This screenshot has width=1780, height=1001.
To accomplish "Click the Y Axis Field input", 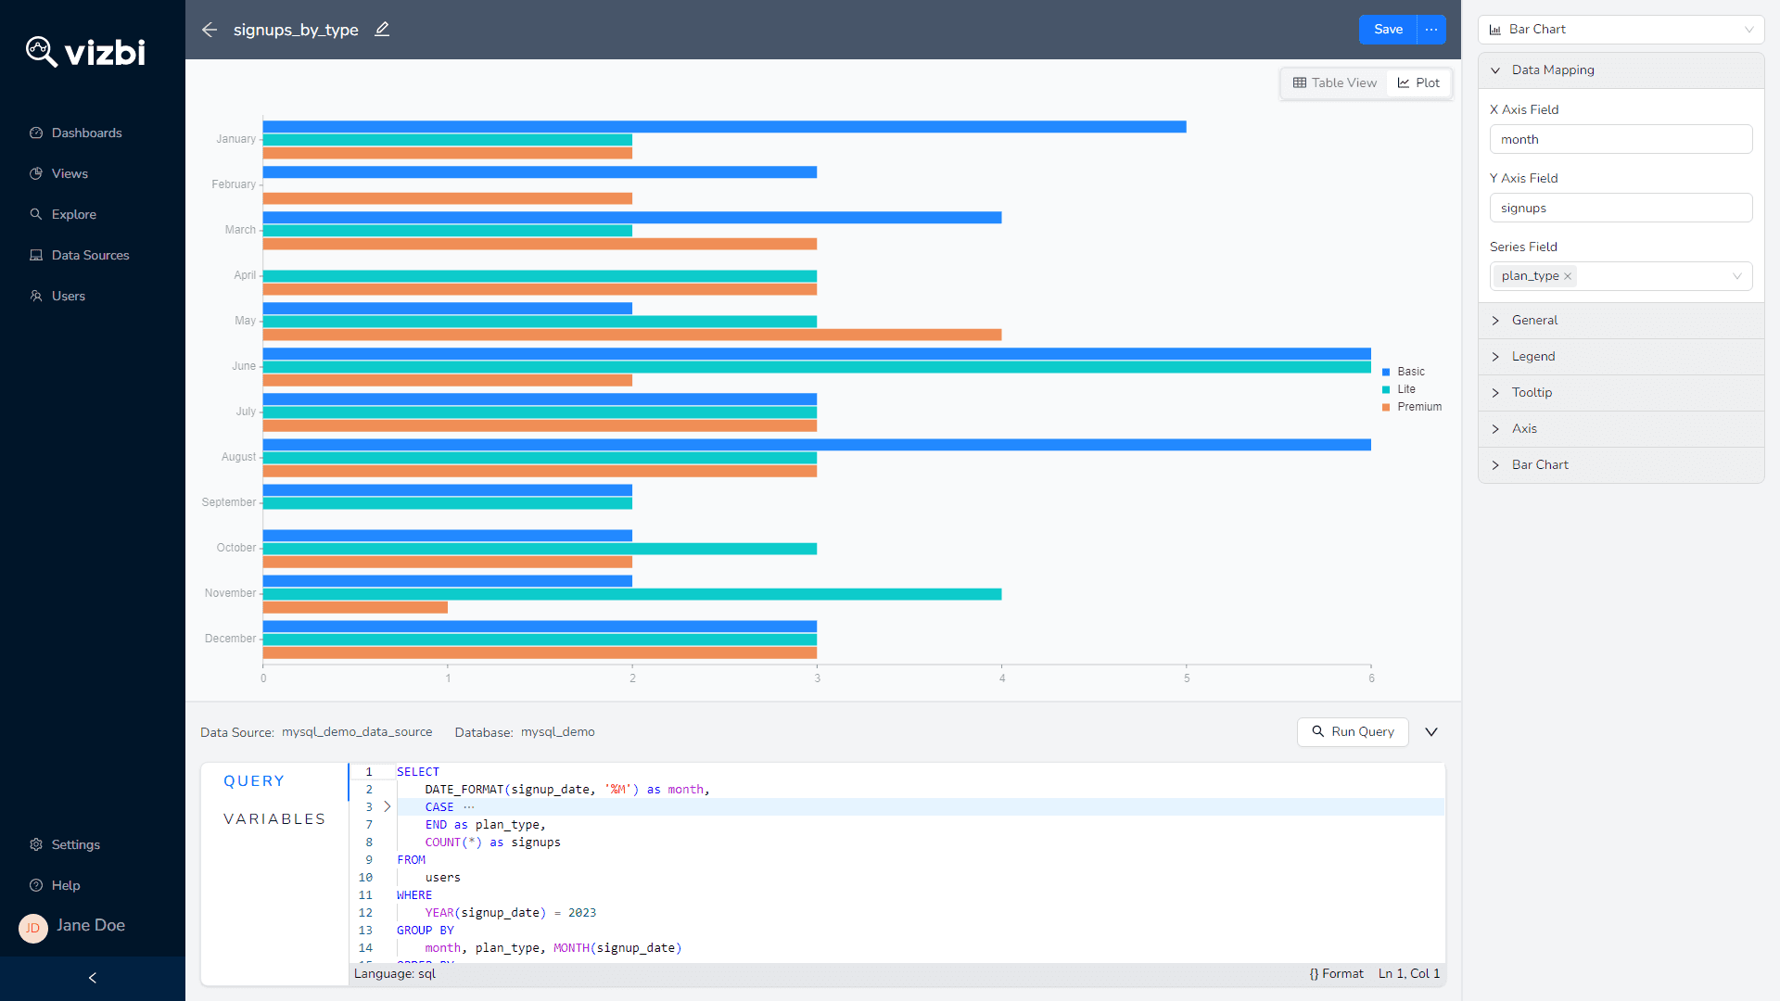I will [x=1621, y=208].
